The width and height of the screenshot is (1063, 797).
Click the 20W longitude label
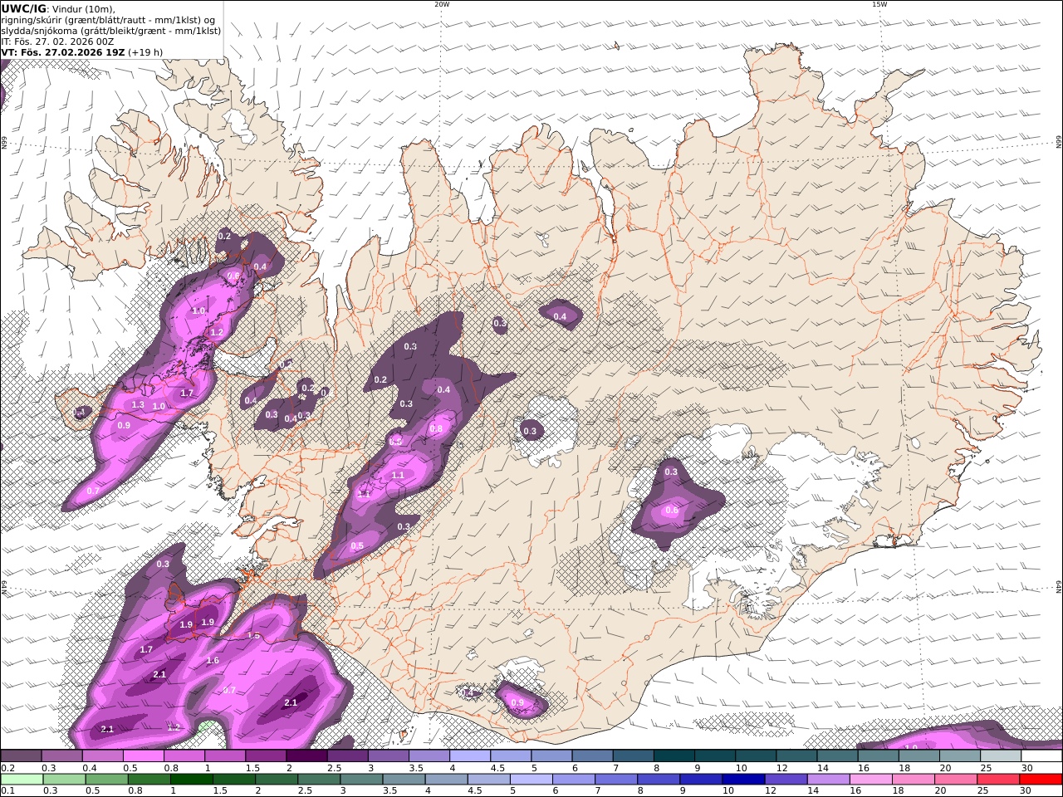(x=442, y=4)
